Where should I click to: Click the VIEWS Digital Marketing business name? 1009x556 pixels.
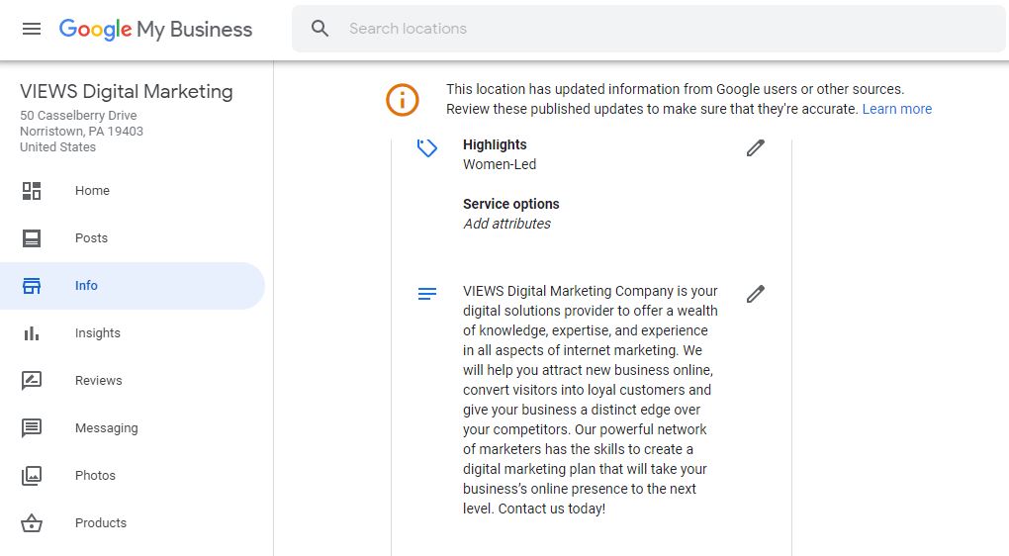point(127,91)
